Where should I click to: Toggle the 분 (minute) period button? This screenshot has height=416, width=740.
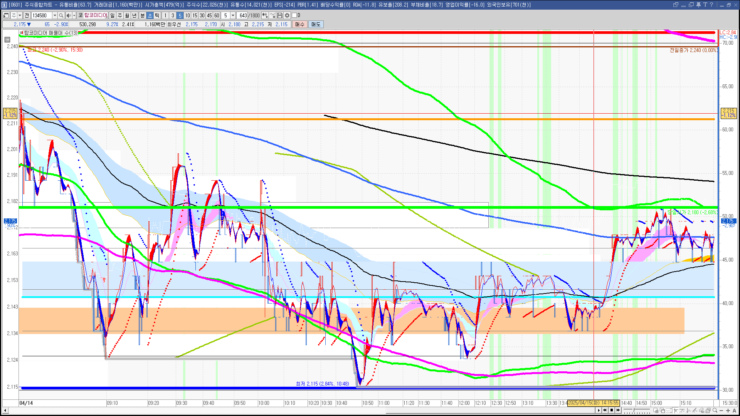pos(142,15)
